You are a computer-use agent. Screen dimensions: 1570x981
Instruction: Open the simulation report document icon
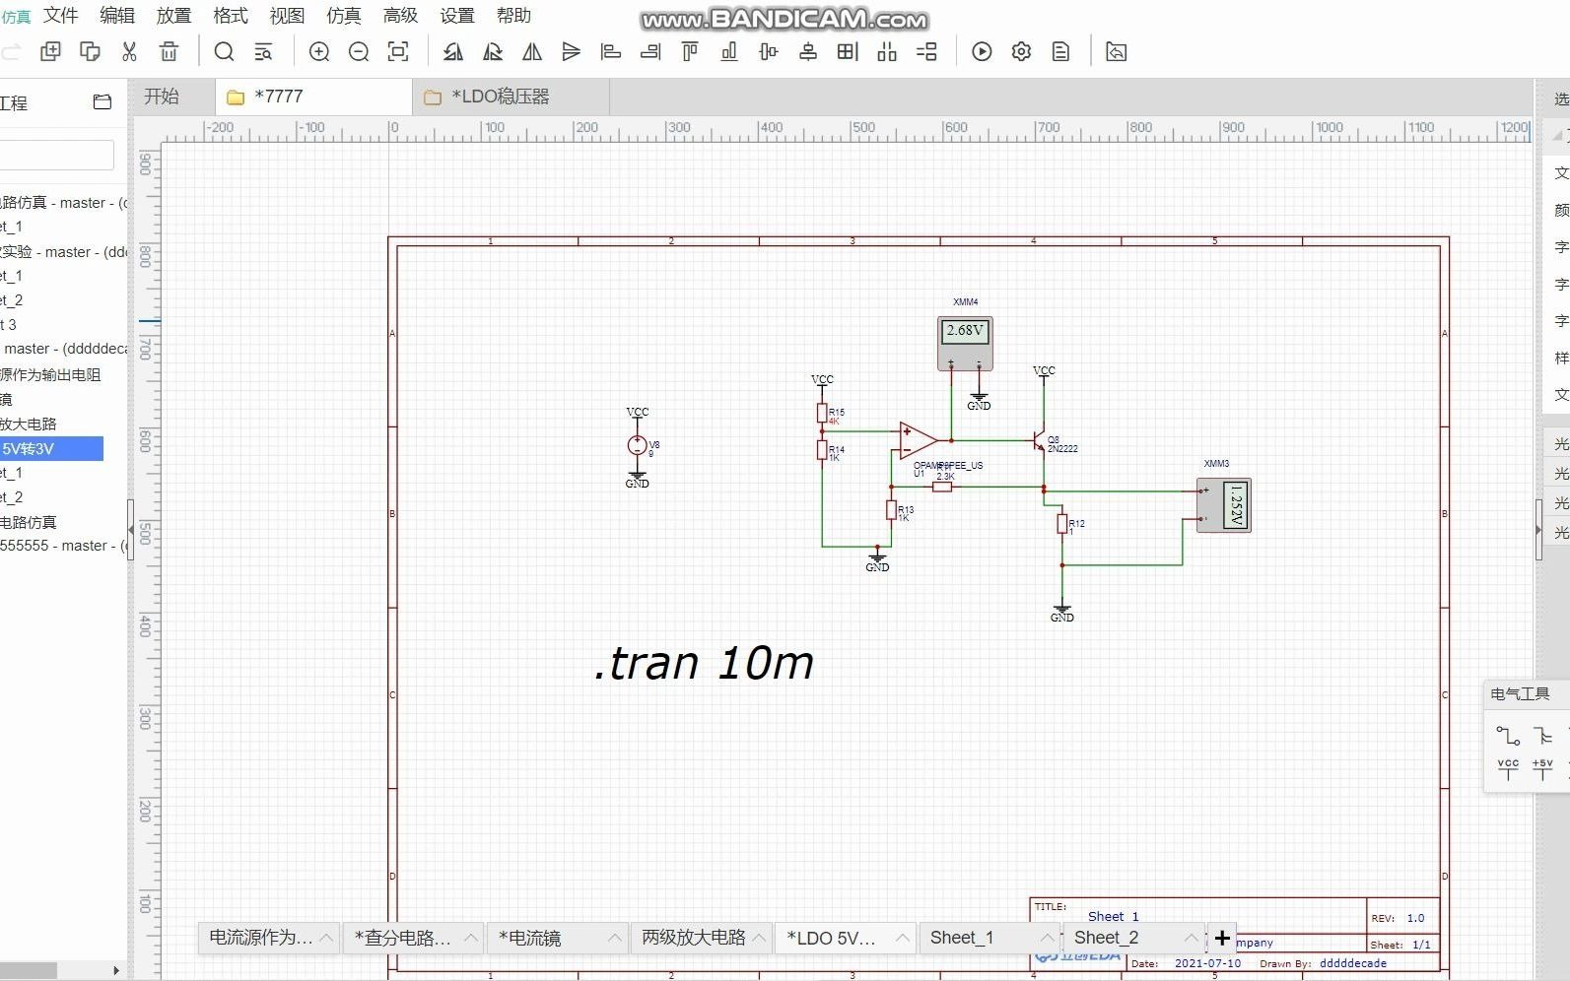(x=1060, y=51)
